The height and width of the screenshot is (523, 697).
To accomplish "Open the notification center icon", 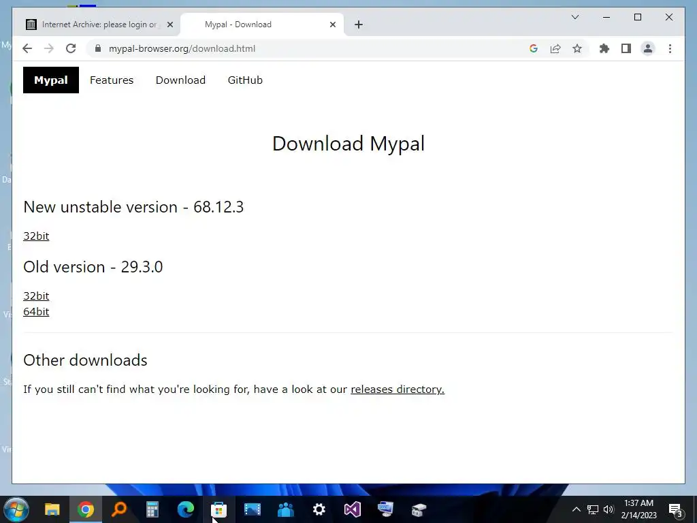I will pos(675,509).
